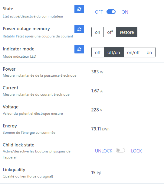Viewport: 164px width, 189px height.
Task: Choose restore for Power outage memory
Action: (x=127, y=32)
